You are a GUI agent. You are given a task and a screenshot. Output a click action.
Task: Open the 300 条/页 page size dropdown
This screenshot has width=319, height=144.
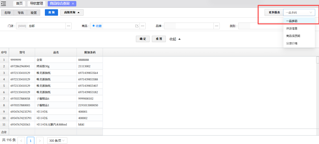[57, 141]
